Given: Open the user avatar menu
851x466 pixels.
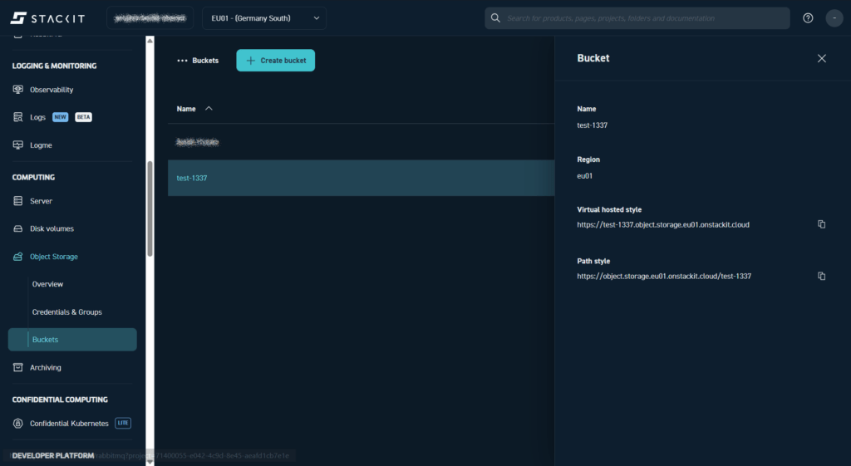Looking at the screenshot, I should (834, 18).
